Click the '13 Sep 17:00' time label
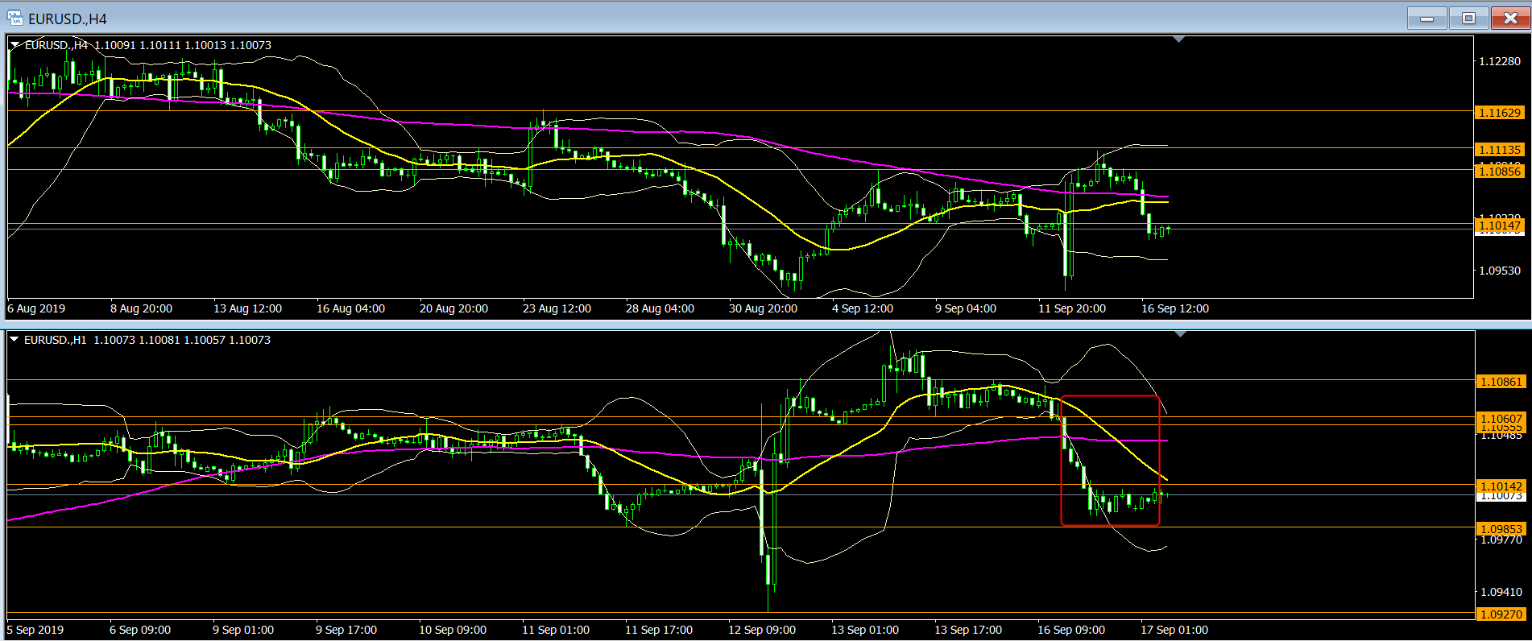Screen dimensions: 1532x641 point(968,630)
